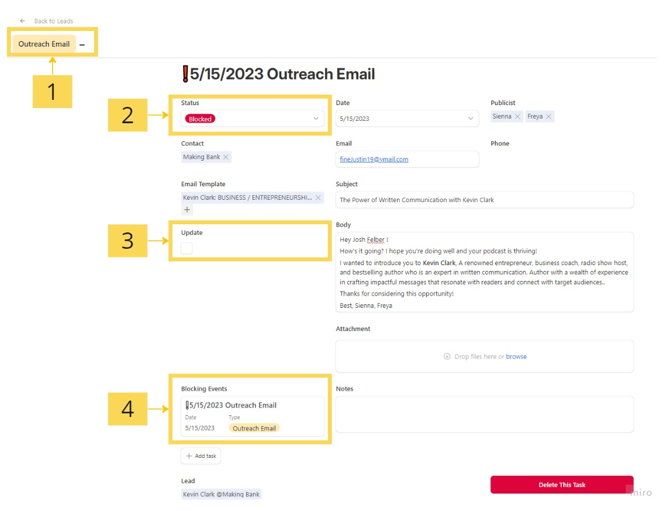Click the Blocked status color badge
This screenshot has width=667, height=511.
(200, 119)
